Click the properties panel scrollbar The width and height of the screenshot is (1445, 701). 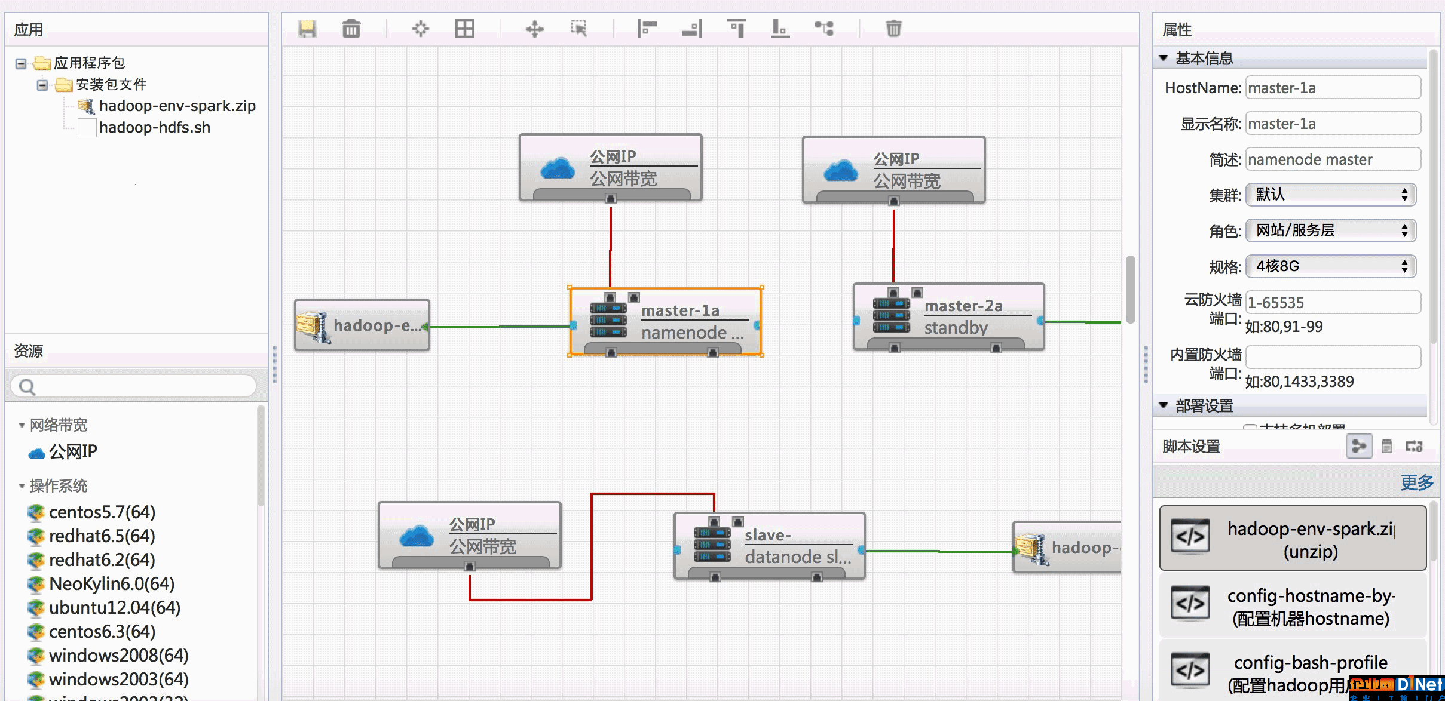[x=1433, y=197]
